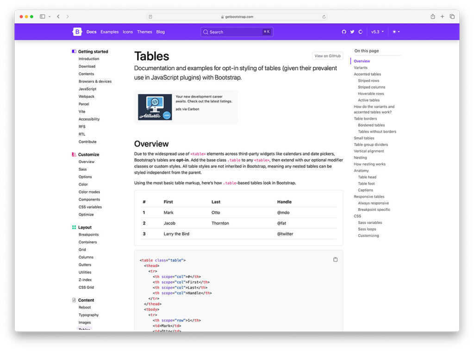474x351 pixels.
Task: Open the Examples nav item
Action: click(x=109, y=32)
